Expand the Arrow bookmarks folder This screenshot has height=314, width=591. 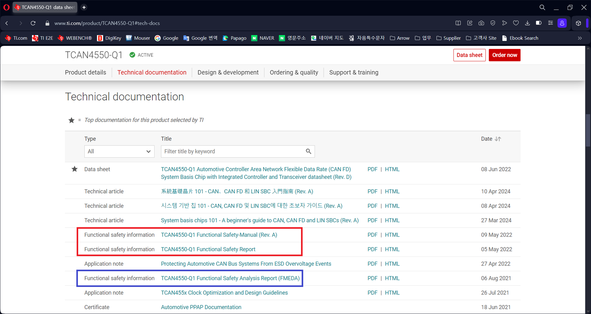pos(400,38)
